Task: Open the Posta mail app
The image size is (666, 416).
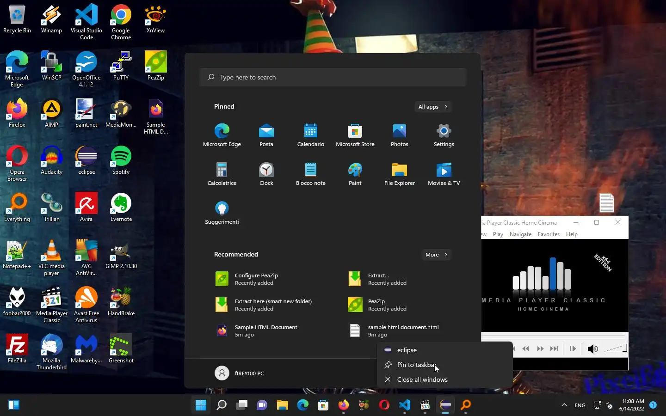Action: pos(266,135)
